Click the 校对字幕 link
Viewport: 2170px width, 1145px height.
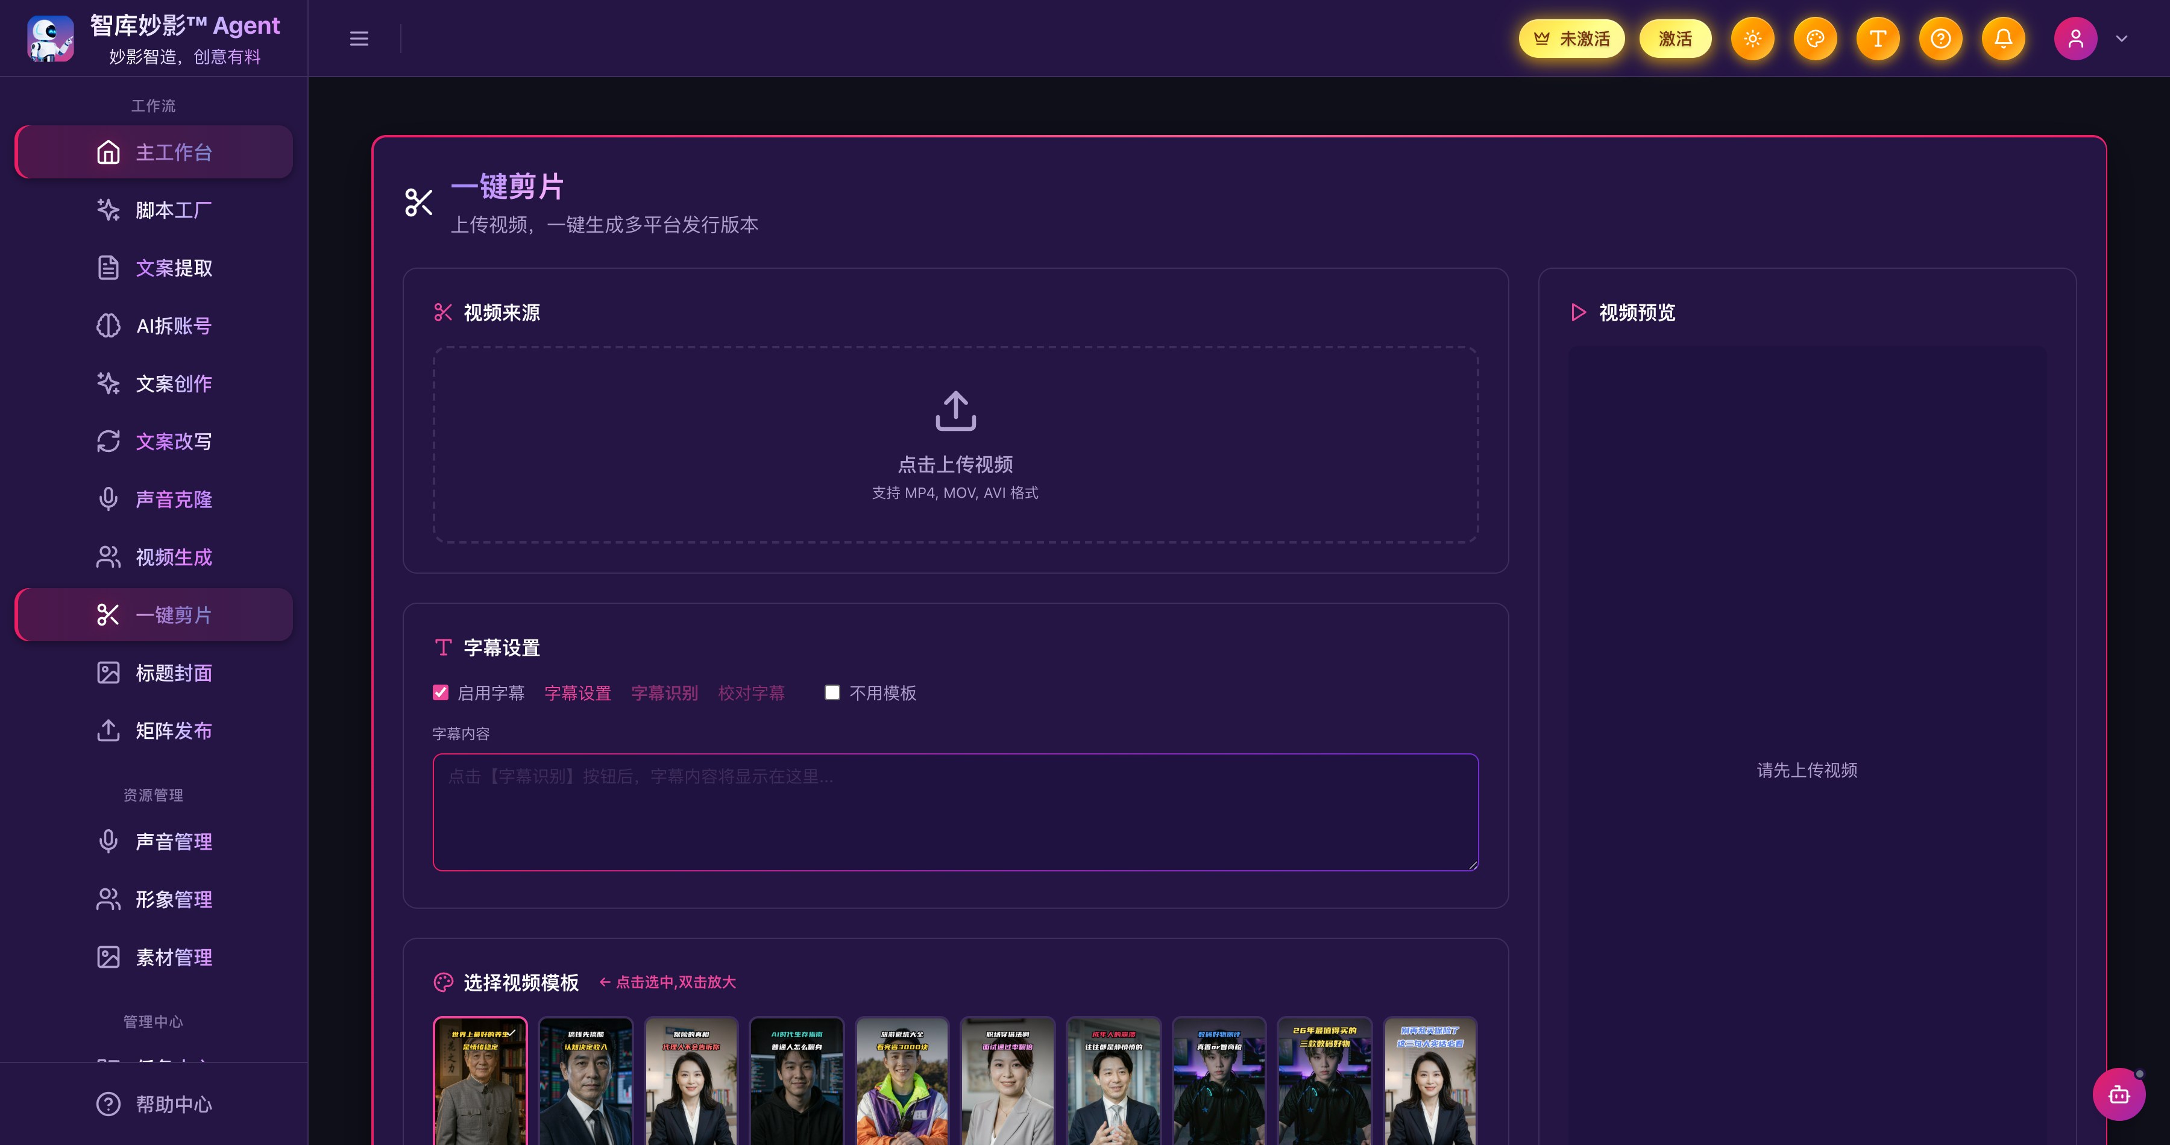[x=752, y=693]
